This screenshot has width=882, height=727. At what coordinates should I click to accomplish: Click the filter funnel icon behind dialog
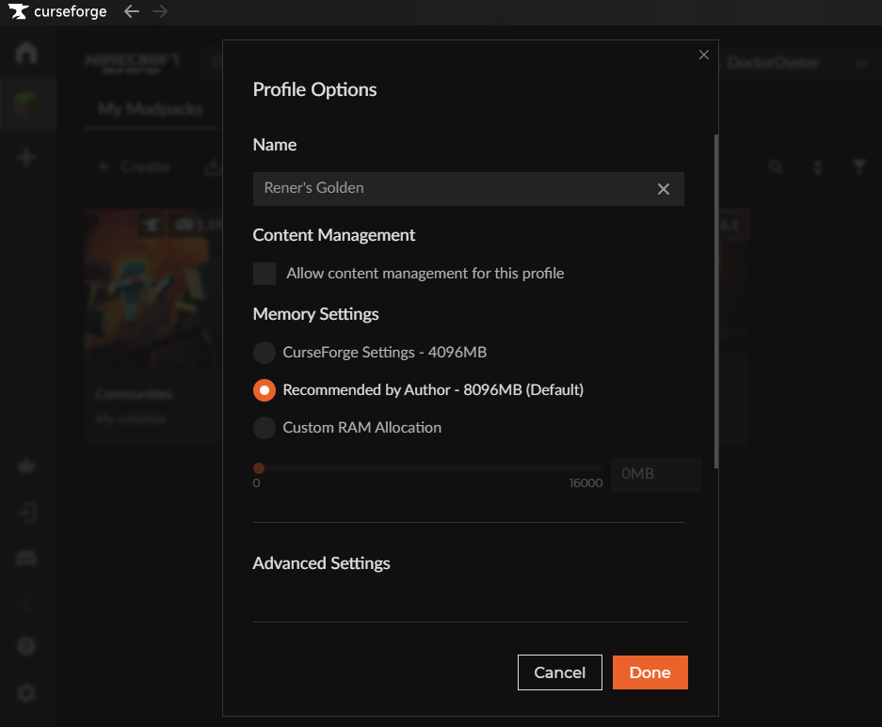click(859, 166)
